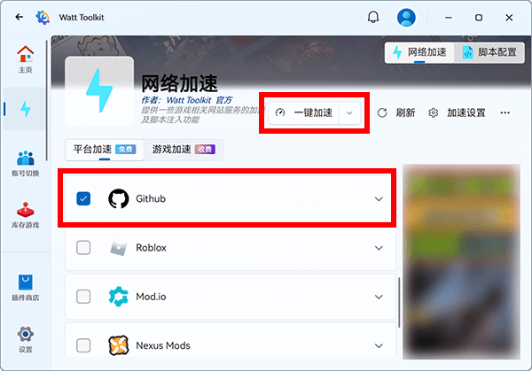Open 主页 home in the sidebar

point(26,59)
